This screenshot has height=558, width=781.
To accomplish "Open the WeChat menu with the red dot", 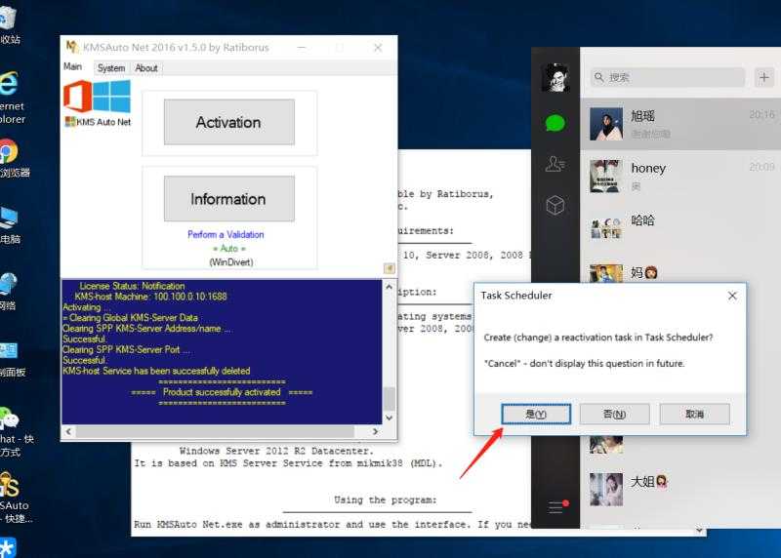I will point(556,506).
